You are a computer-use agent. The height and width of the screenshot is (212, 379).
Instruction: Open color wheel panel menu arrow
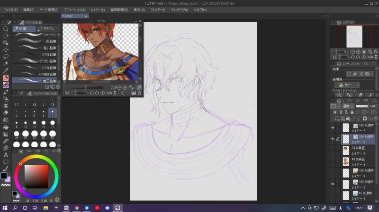click(59, 151)
